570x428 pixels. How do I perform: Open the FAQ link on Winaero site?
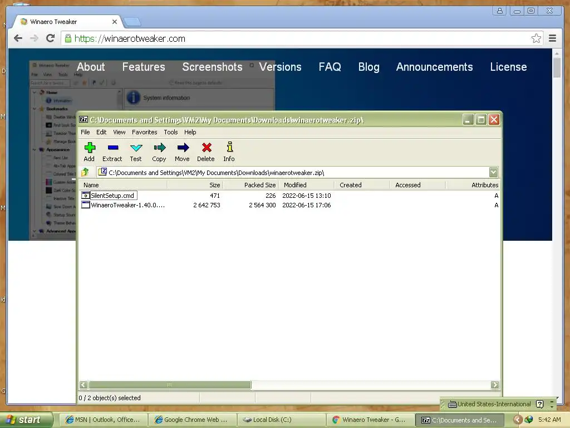[330, 67]
